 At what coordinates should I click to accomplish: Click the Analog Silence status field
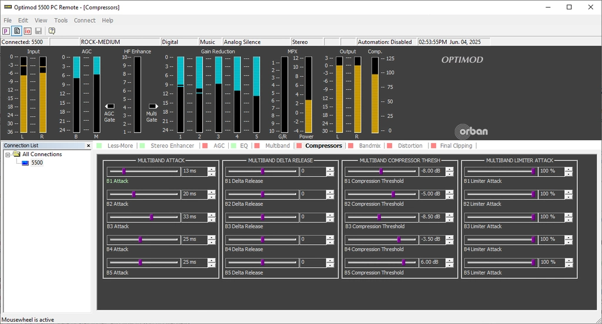256,42
